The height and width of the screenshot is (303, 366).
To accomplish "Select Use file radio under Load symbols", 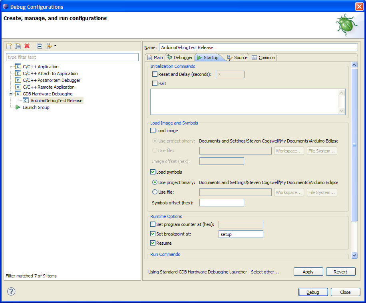I will tap(155, 192).
